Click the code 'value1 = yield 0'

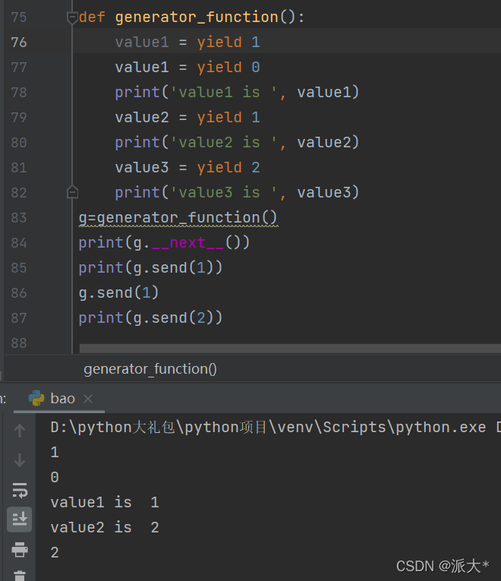click(187, 68)
